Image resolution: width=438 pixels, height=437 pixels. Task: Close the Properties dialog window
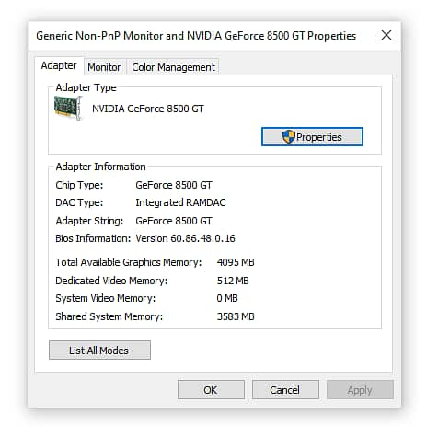(386, 35)
